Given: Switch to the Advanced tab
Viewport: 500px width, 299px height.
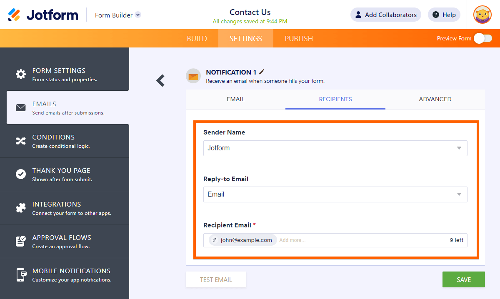Looking at the screenshot, I should tap(435, 99).
